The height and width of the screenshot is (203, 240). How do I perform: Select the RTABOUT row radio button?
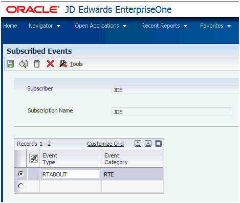pyautogui.click(x=21, y=174)
